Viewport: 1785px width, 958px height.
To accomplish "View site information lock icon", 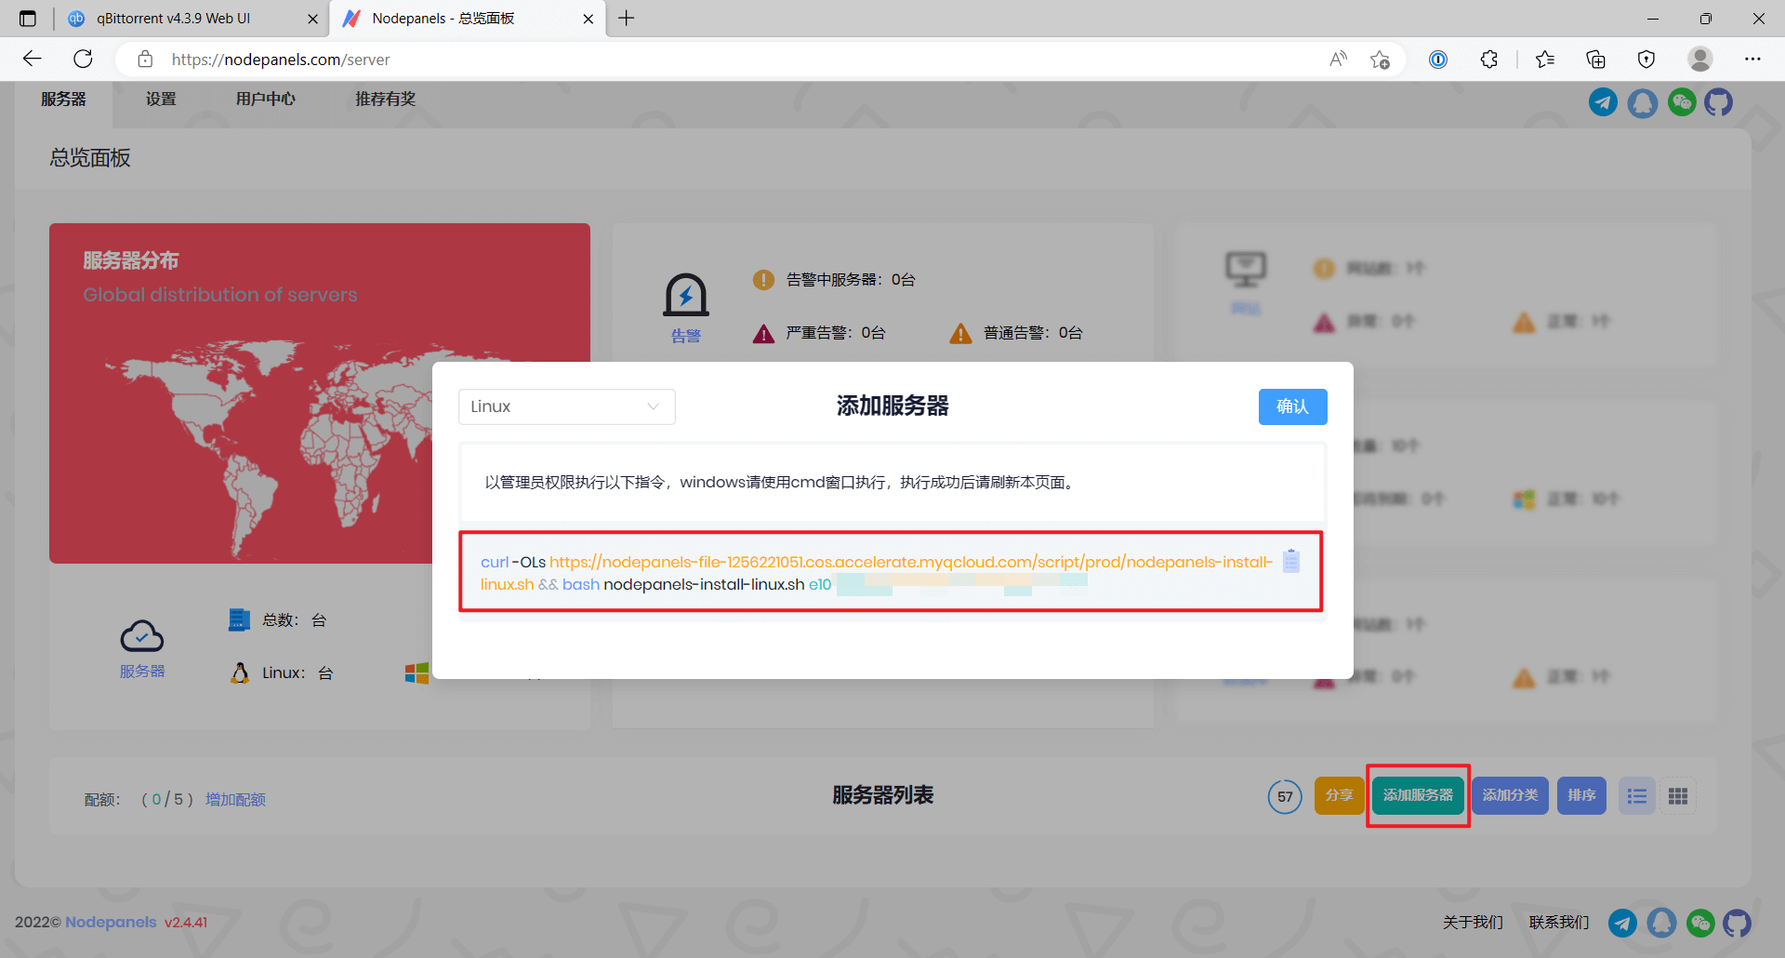I will (145, 60).
